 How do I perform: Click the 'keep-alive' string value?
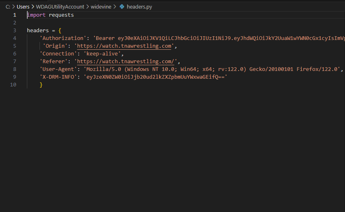coord(103,54)
